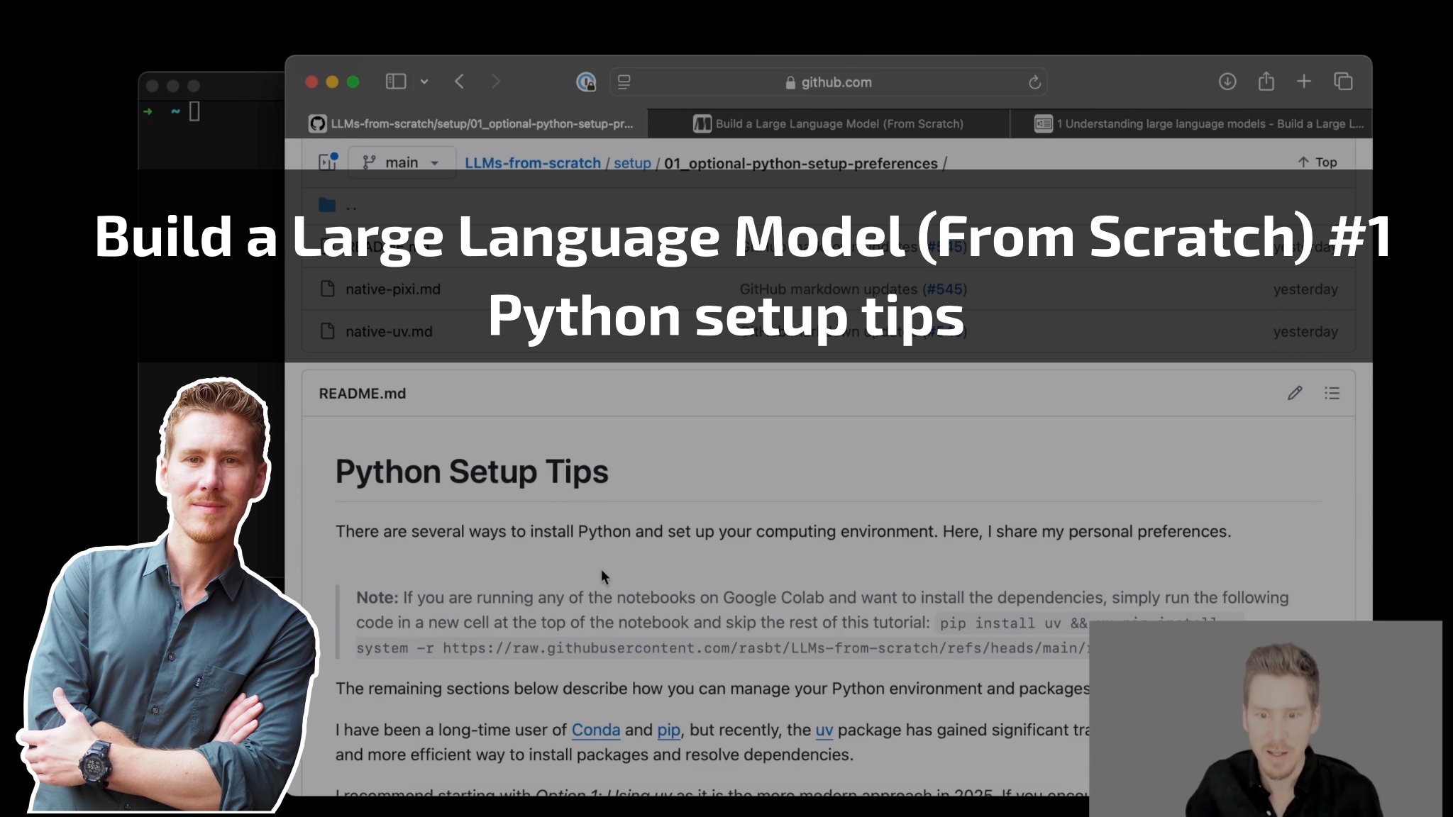The width and height of the screenshot is (1453, 817).
Task: Click the github.com lock icon
Action: [x=790, y=83]
